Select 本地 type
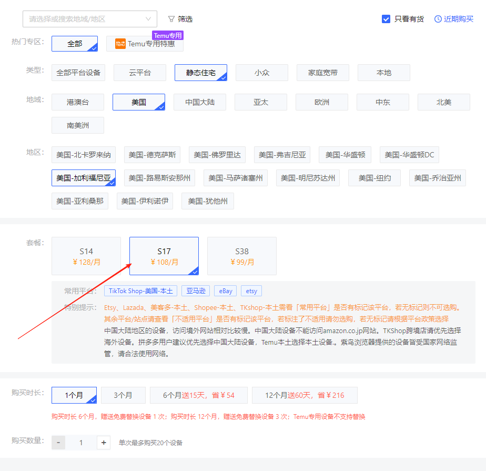Viewport: 486px width, 471px height. (x=384, y=73)
